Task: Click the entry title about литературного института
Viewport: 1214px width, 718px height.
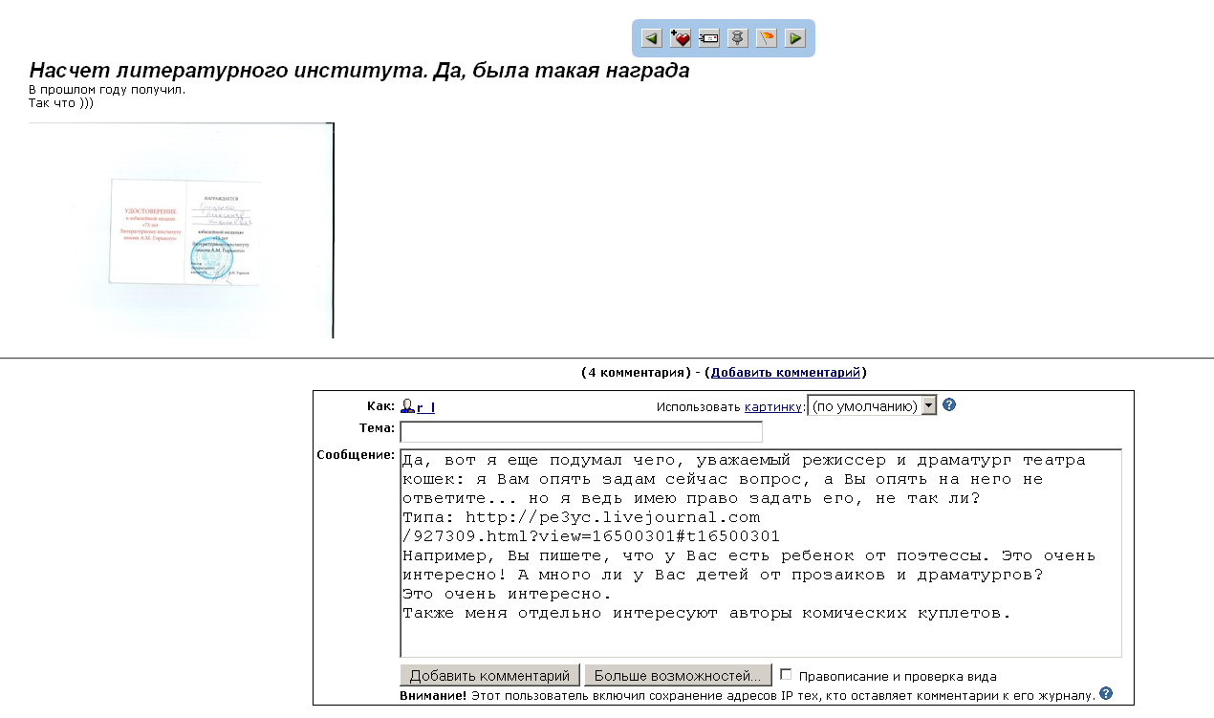Action: click(x=359, y=71)
